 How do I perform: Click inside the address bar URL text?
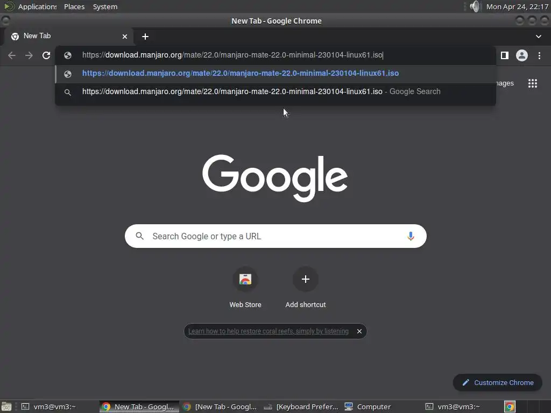[x=232, y=55]
